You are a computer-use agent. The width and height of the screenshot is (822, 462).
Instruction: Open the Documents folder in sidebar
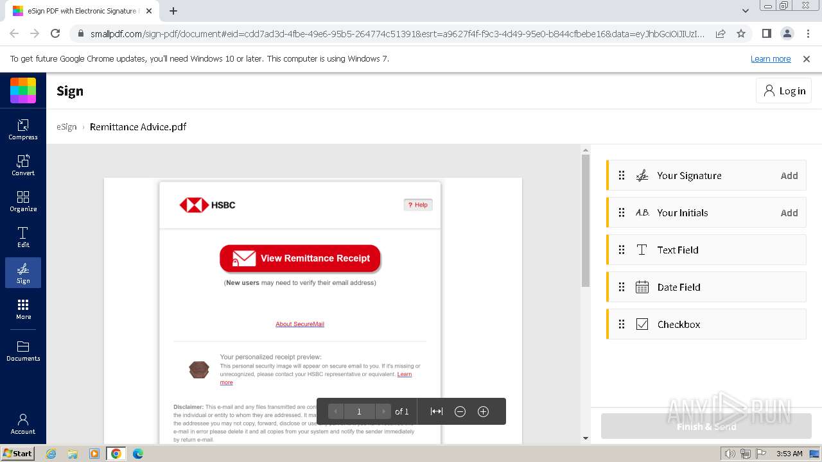tap(23, 350)
